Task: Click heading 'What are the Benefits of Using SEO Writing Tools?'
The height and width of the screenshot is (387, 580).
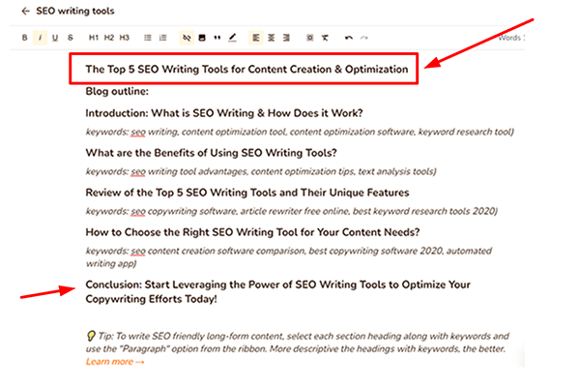Action: pos(211,153)
